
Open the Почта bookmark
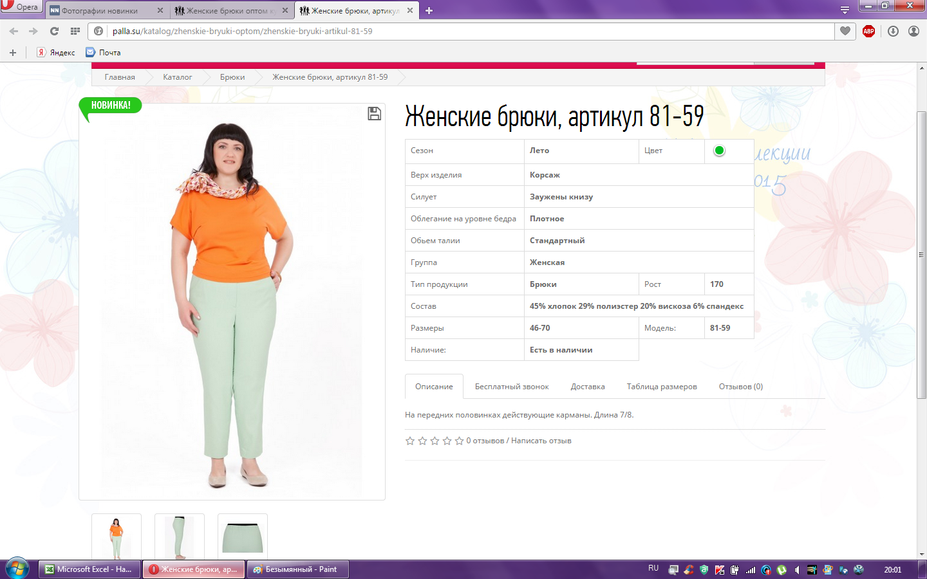click(104, 53)
